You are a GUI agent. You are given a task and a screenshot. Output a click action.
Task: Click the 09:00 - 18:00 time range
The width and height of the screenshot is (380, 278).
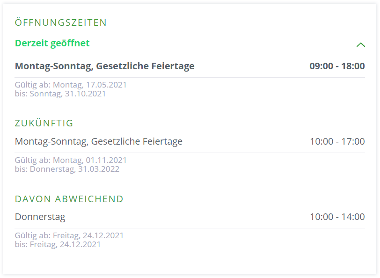(337, 66)
